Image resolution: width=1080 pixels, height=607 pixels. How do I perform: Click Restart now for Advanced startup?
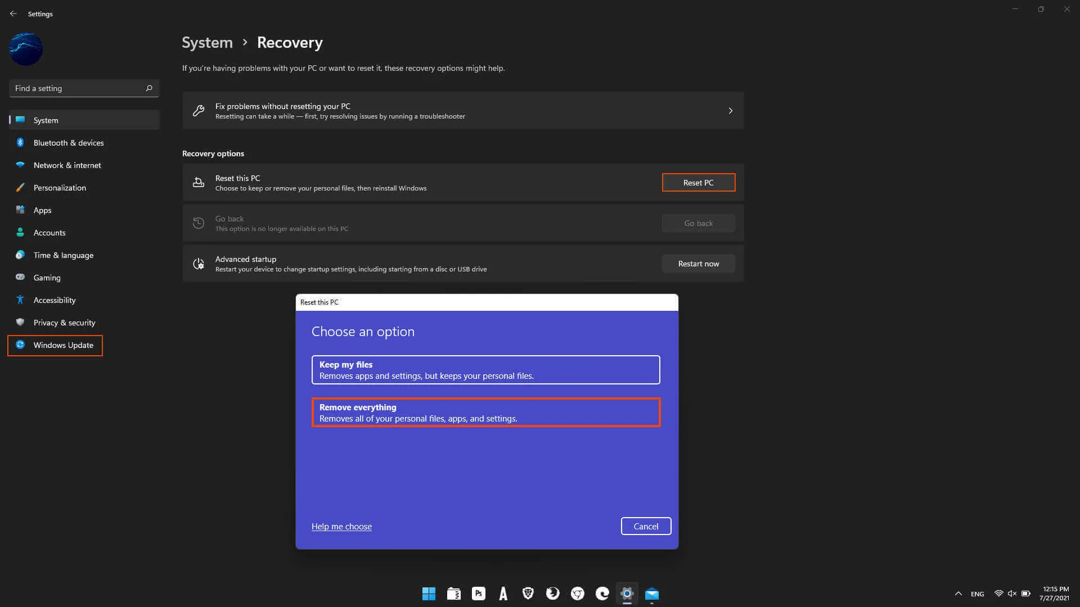click(x=698, y=263)
